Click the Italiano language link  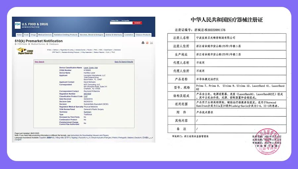pos(130,138)
